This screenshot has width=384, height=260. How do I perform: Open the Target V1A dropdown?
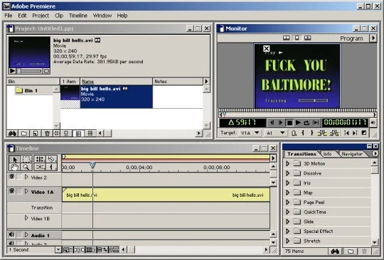(257, 133)
